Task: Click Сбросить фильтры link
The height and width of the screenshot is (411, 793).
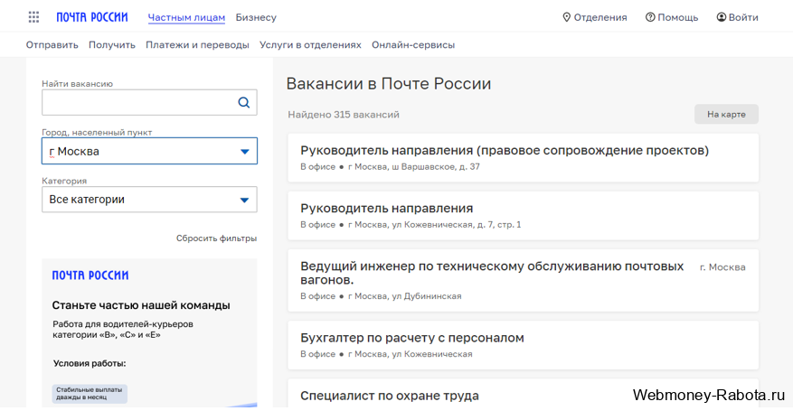Action: [216, 238]
